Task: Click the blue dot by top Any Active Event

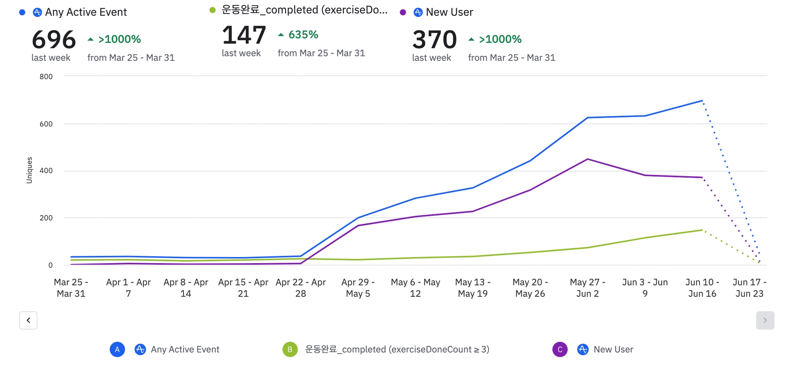Action: coord(22,12)
